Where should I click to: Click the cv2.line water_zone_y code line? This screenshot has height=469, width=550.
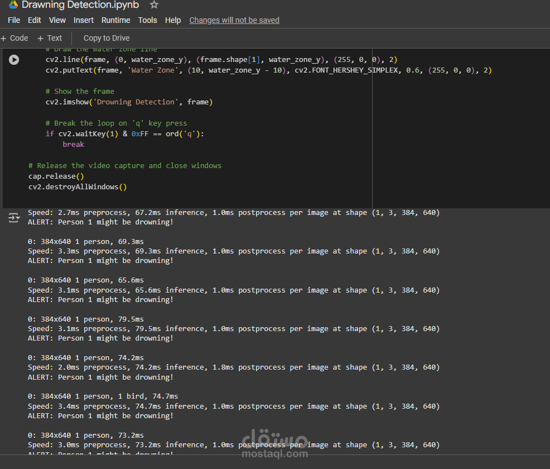[x=221, y=60]
